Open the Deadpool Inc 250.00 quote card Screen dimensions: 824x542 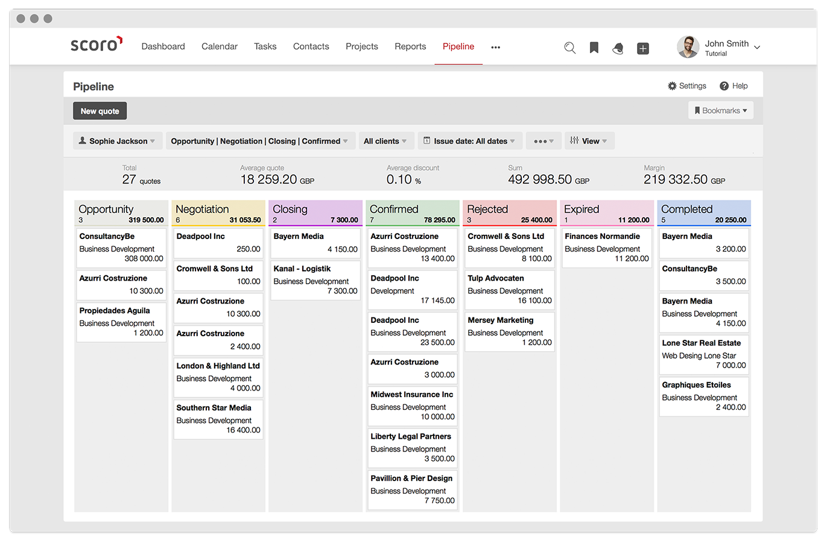pos(218,243)
